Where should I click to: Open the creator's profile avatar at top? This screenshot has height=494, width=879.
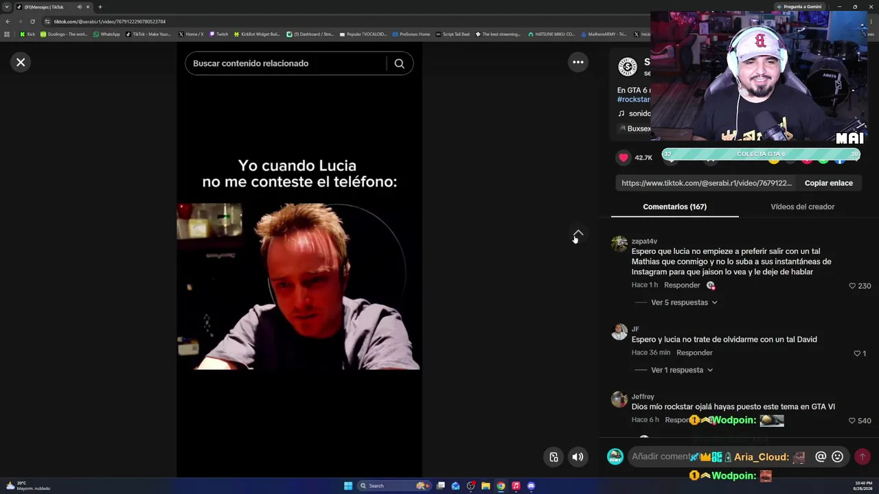tap(628, 67)
